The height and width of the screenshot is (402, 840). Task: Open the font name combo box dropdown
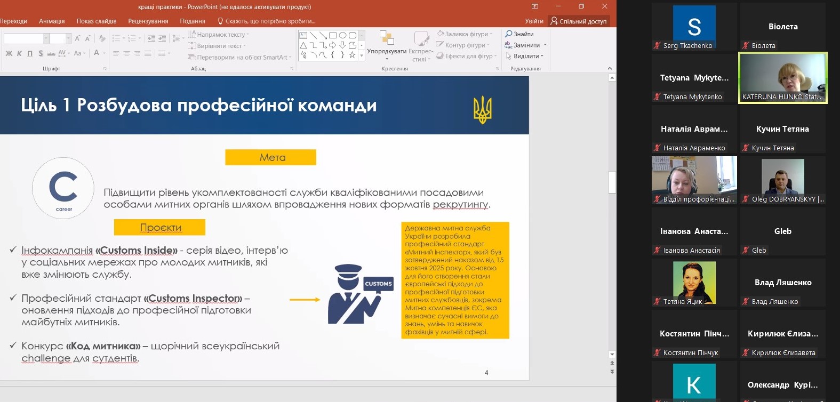(x=46, y=38)
